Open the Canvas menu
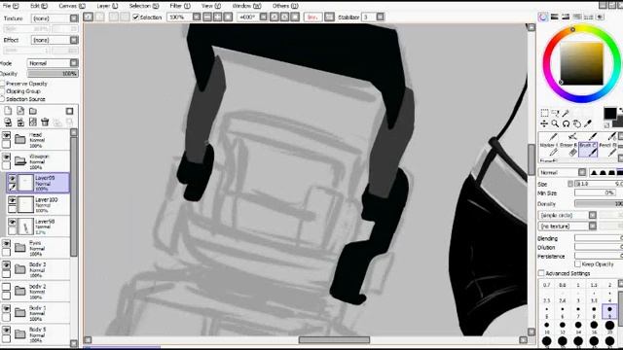The image size is (623, 350). [72, 6]
